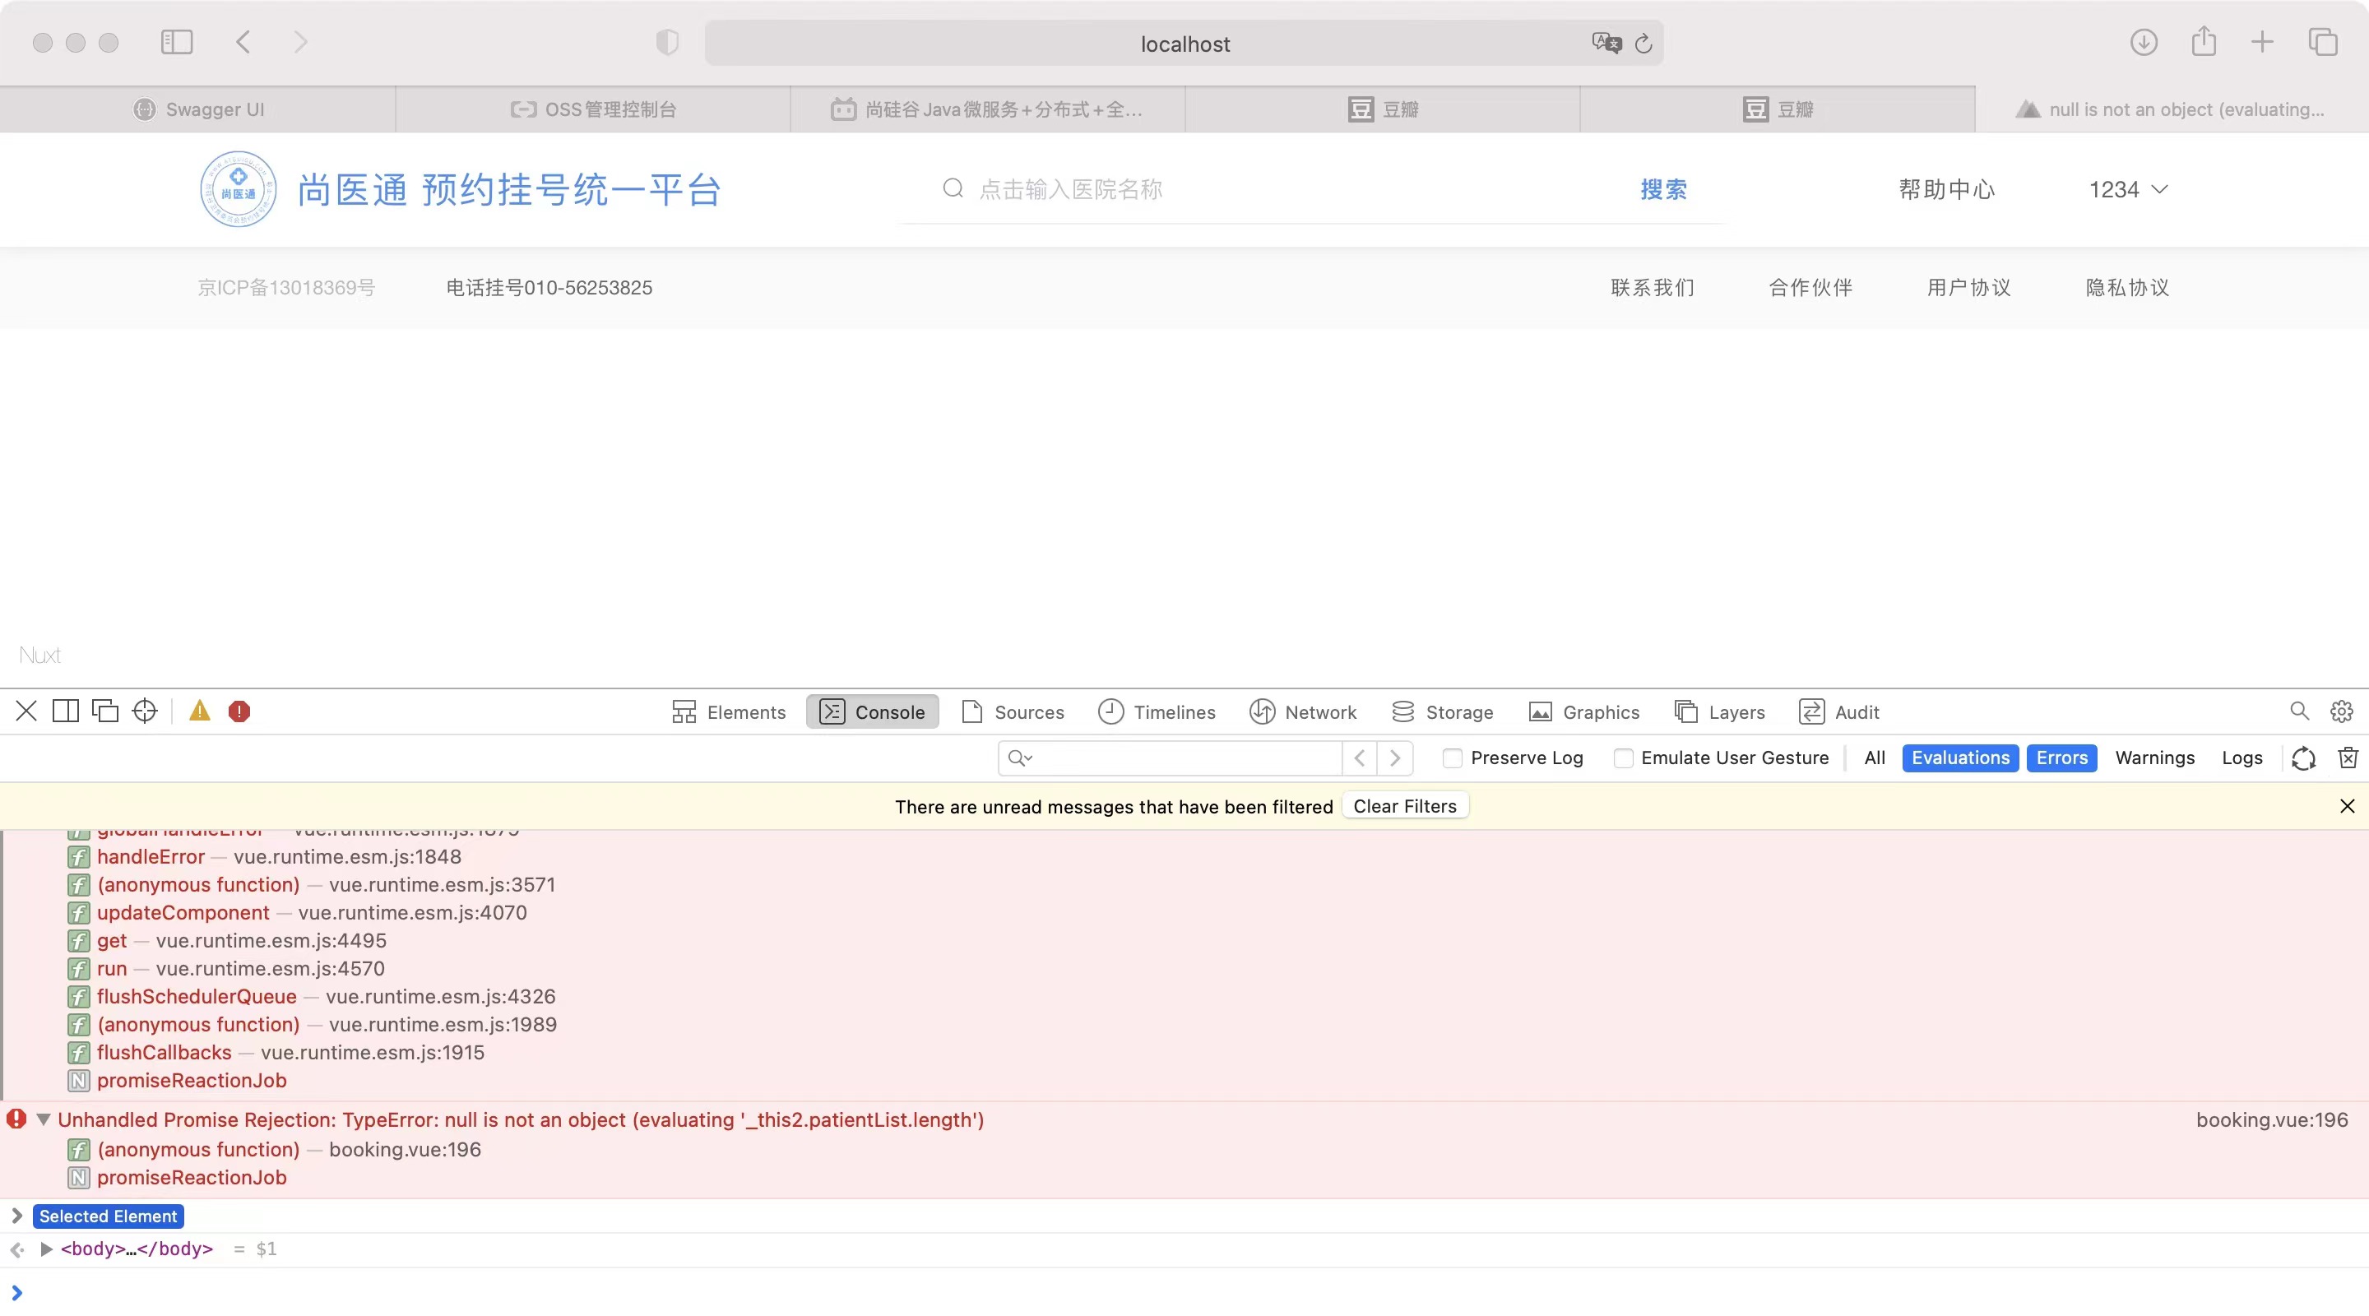Screen dimensions: 2369x1316
Task: Enable Preserve Log checkbox
Action: pos(1452,758)
